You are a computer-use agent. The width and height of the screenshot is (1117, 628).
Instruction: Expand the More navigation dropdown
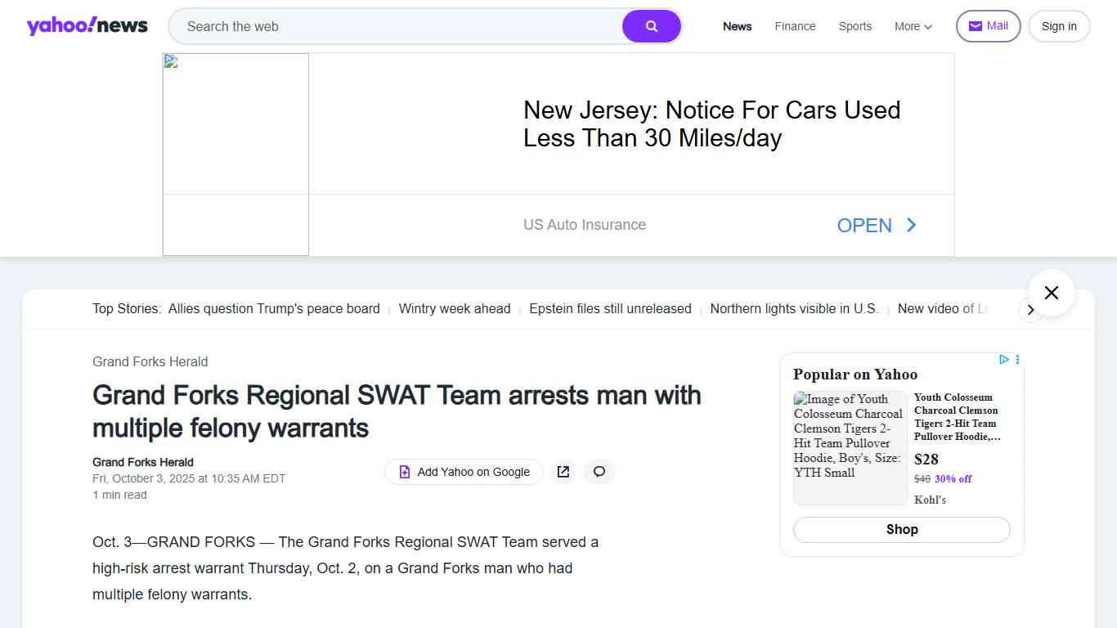pos(913,26)
